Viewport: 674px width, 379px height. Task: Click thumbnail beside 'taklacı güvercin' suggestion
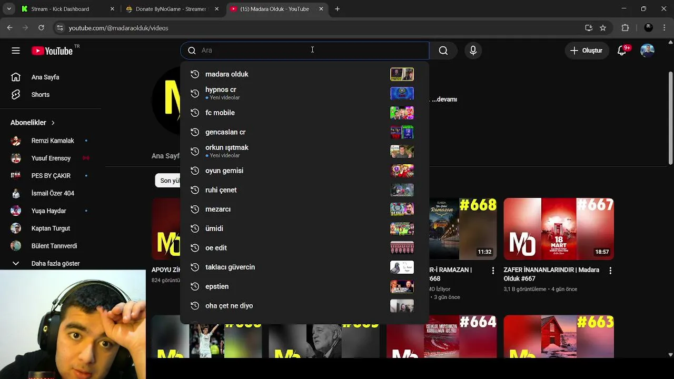coord(402,267)
